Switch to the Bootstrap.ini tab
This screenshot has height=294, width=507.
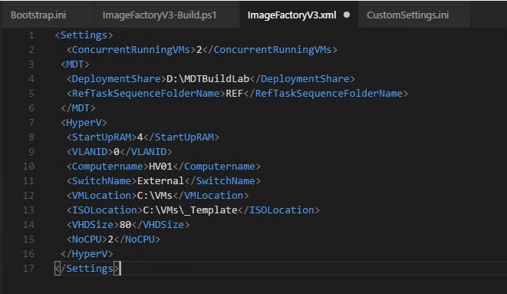[x=38, y=15]
